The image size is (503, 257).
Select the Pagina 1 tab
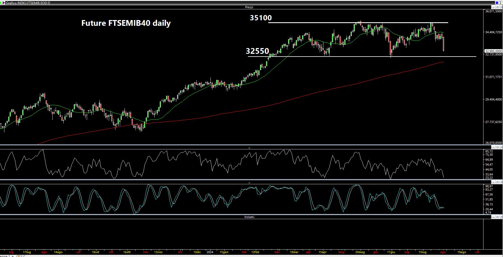coord(5,256)
